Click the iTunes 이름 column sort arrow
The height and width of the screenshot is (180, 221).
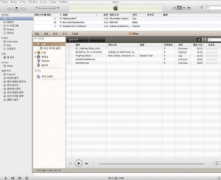click(x=97, y=15)
